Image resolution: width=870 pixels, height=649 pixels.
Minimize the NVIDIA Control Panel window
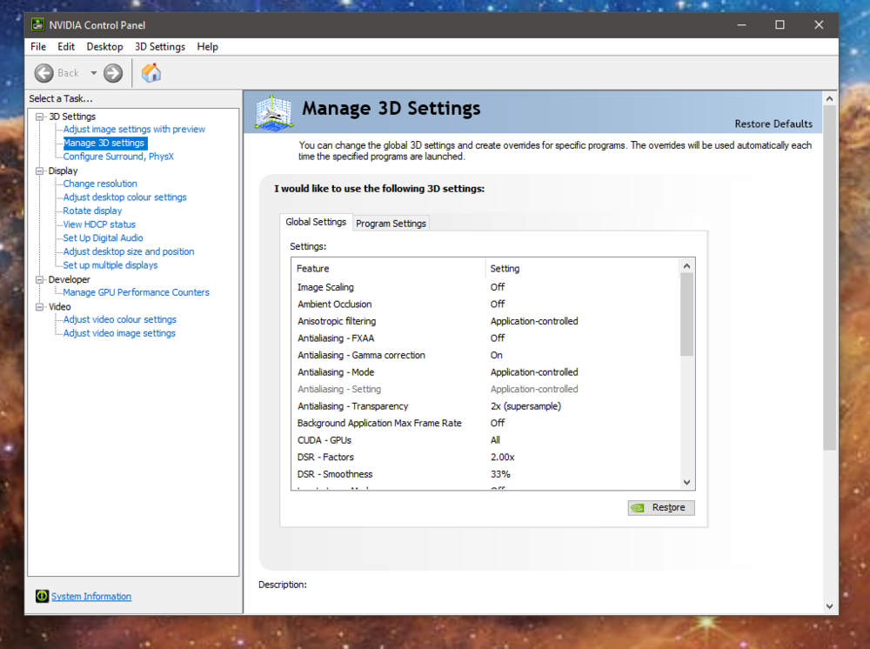741,25
